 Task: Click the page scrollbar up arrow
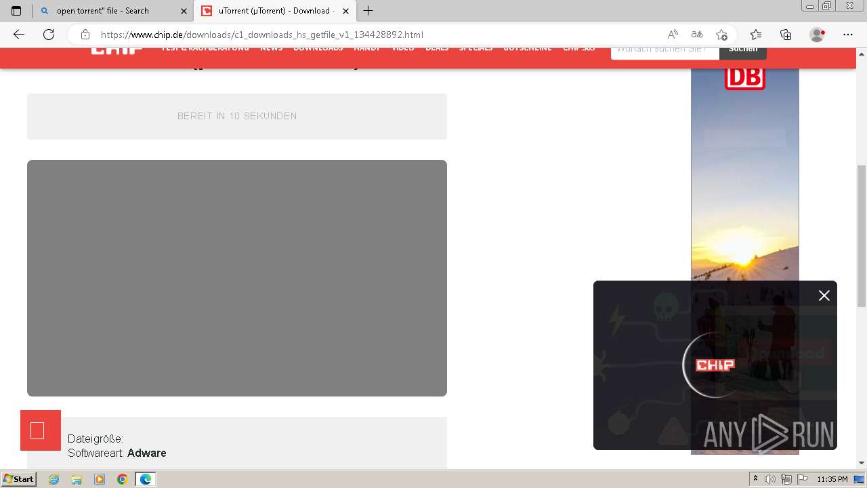click(862, 56)
